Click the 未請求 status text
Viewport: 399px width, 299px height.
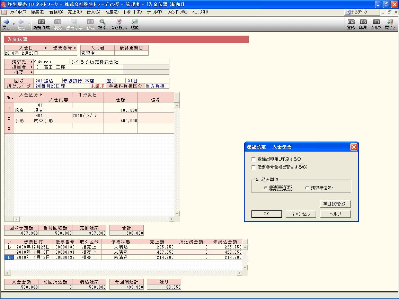tap(97, 86)
